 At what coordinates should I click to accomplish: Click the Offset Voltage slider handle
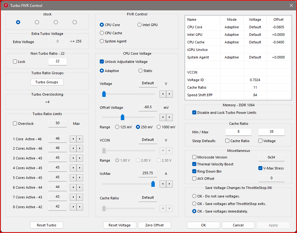123,117
